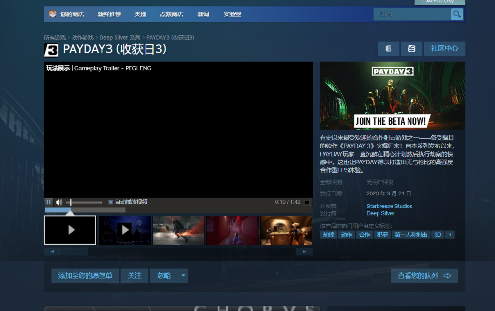Mute the trailer via the speaker icon
The image size is (495, 311).
tap(59, 202)
